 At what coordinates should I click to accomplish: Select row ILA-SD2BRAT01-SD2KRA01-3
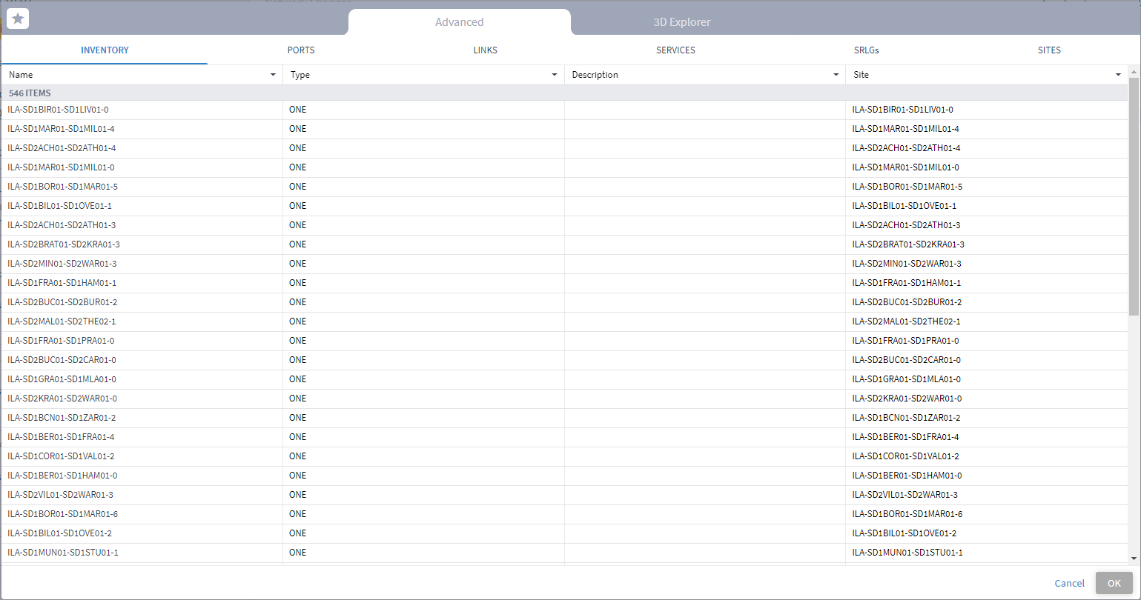pos(564,244)
